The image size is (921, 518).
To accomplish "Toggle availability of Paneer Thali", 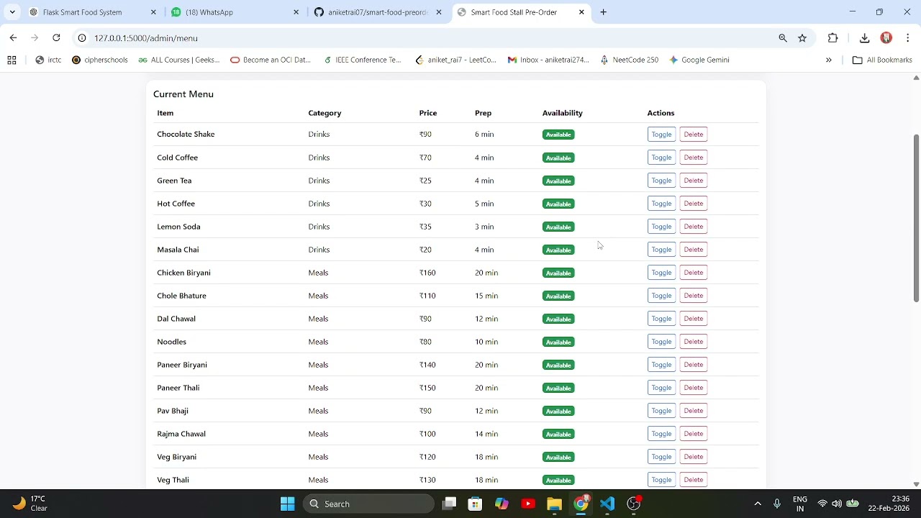I will coord(661,388).
